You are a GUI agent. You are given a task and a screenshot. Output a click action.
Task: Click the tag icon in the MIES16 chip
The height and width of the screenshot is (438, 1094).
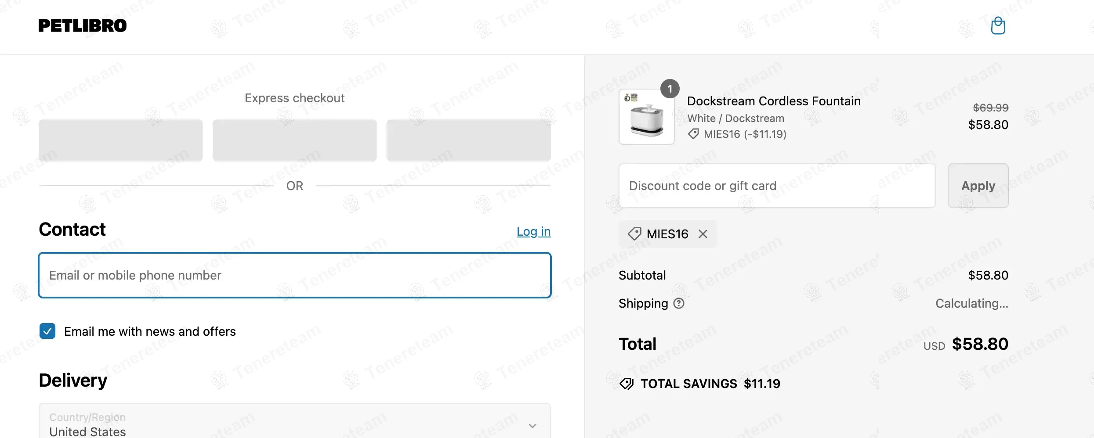(634, 234)
